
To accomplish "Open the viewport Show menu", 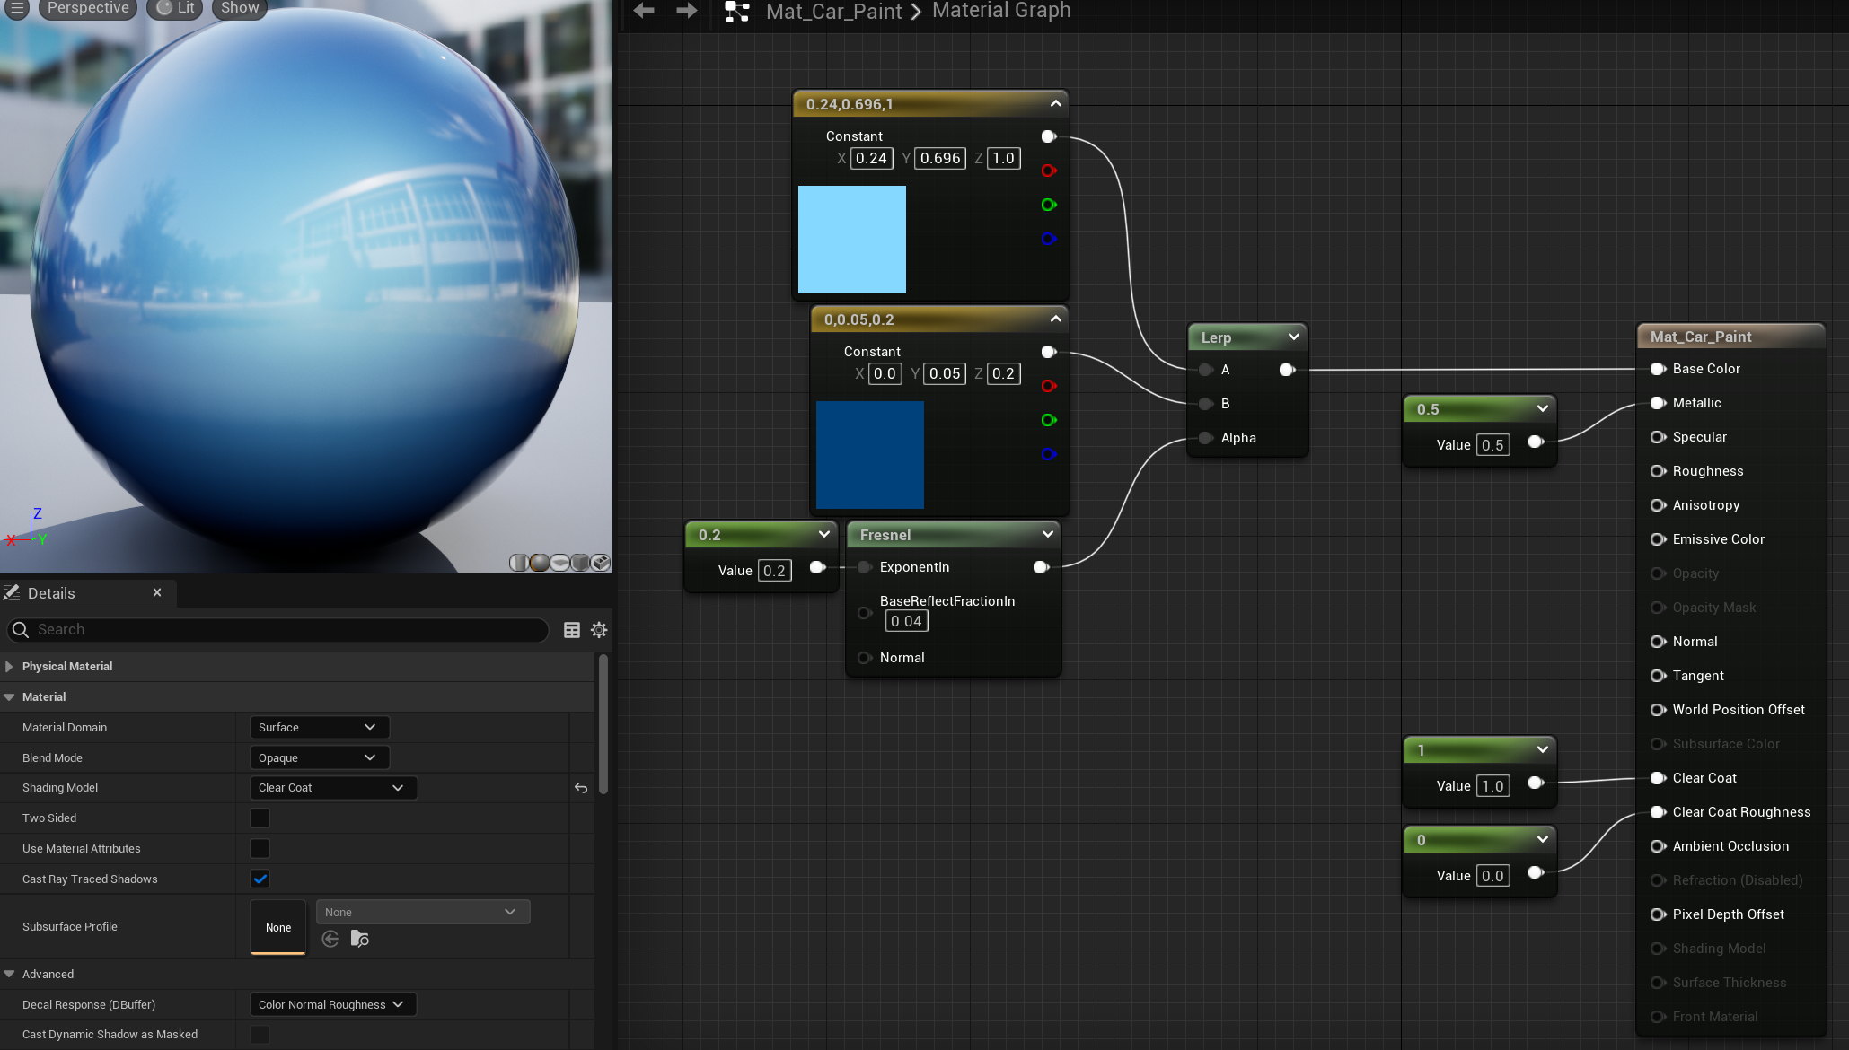I will (x=239, y=8).
